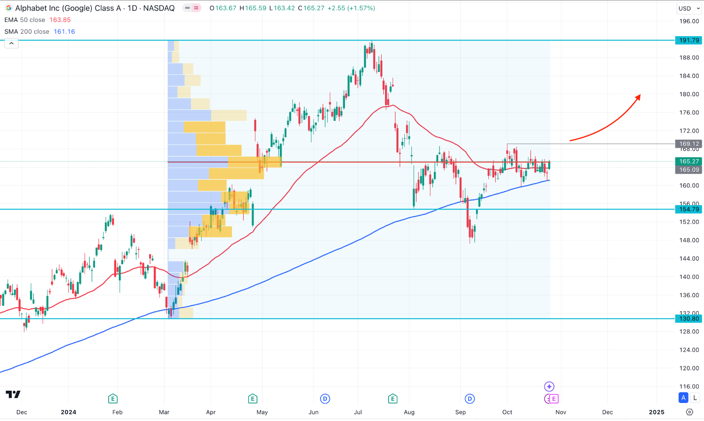Click the blue SMA value 161.16
This screenshot has width=704, height=421.
64,32
